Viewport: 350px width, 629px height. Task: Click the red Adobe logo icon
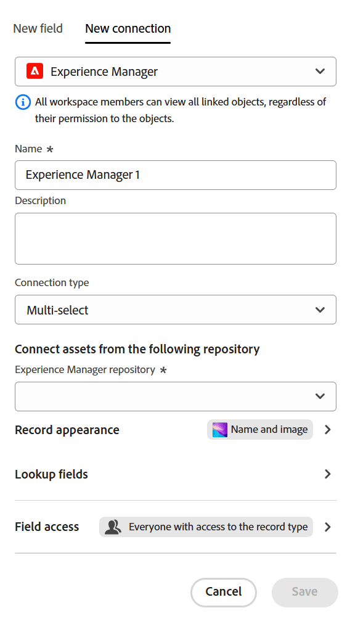(35, 72)
